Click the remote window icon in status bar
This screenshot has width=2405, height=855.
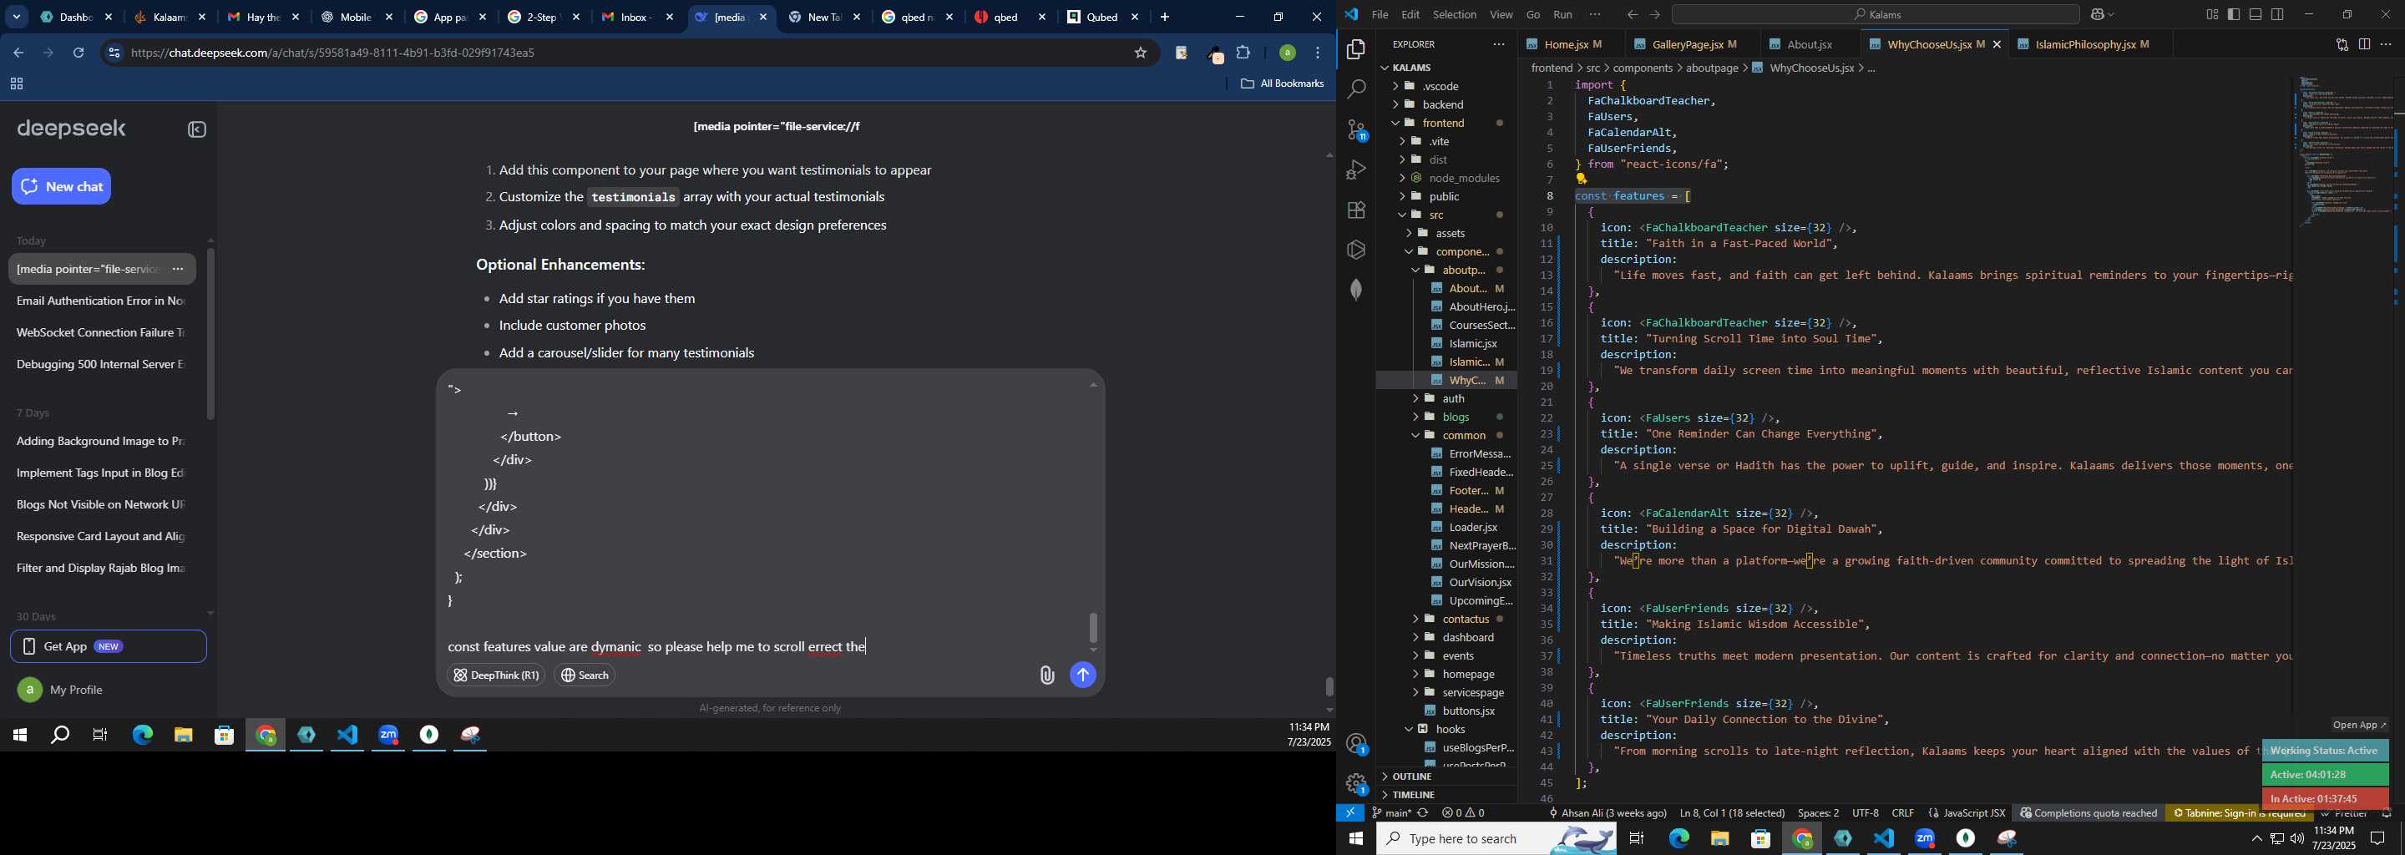pyautogui.click(x=1350, y=813)
